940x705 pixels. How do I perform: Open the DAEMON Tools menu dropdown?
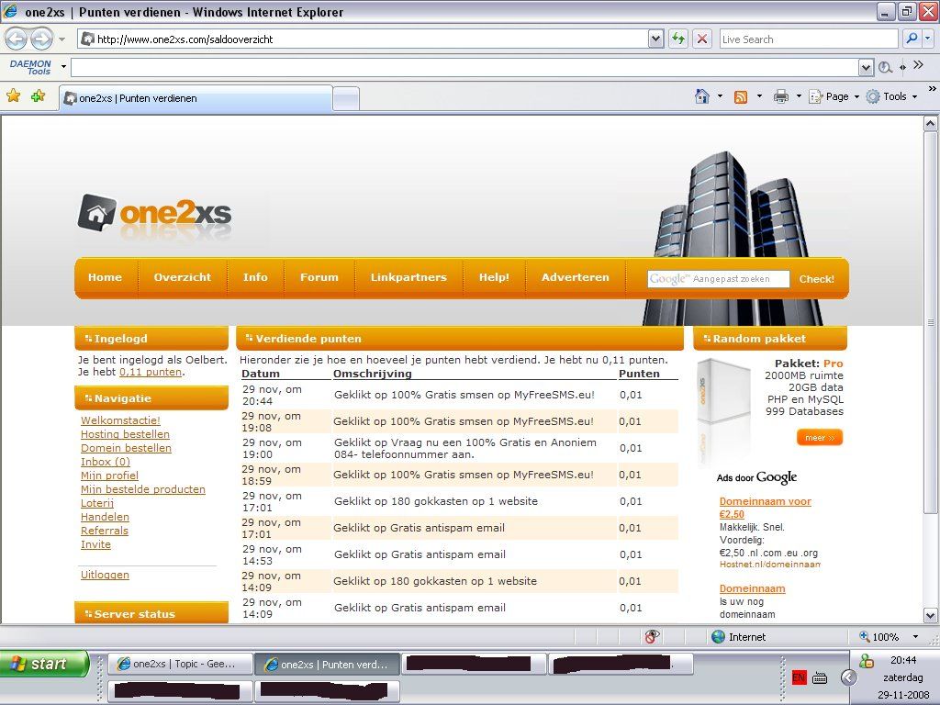(x=63, y=66)
